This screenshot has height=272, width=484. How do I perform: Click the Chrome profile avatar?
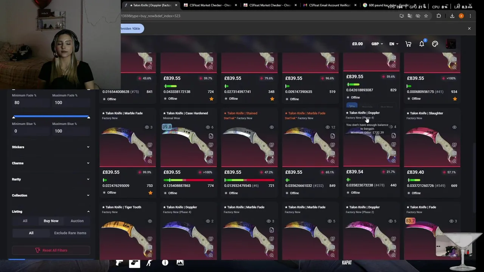pos(461,16)
